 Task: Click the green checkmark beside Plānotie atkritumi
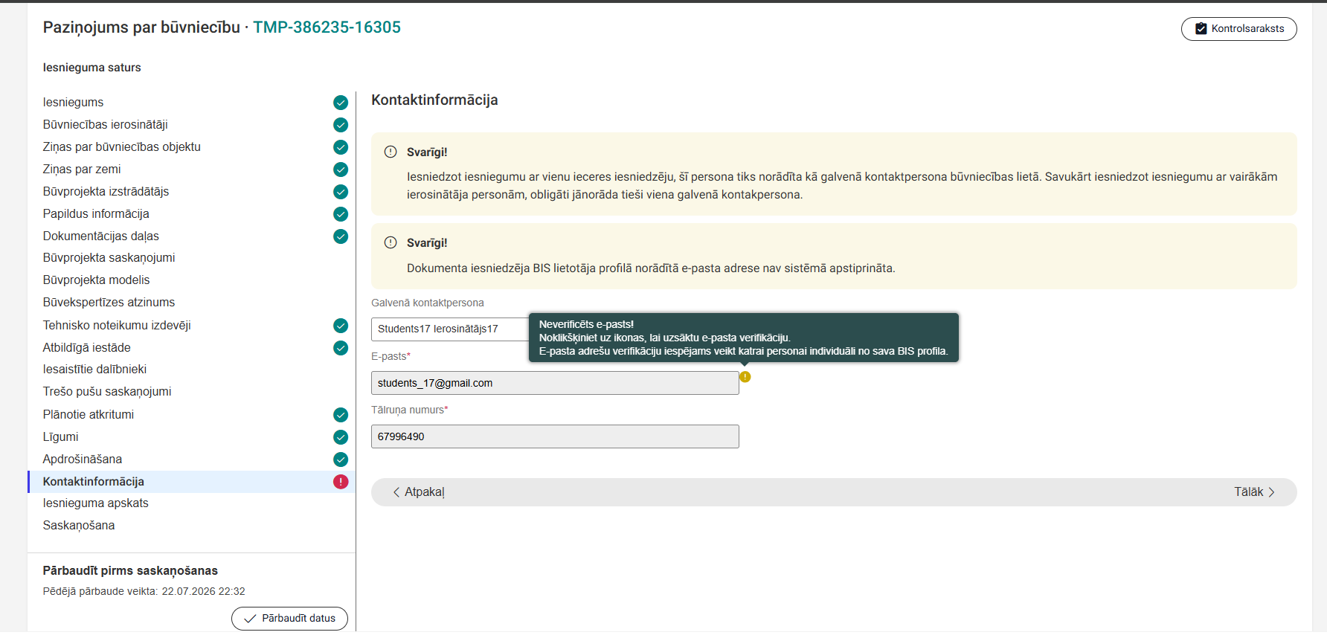[341, 415]
